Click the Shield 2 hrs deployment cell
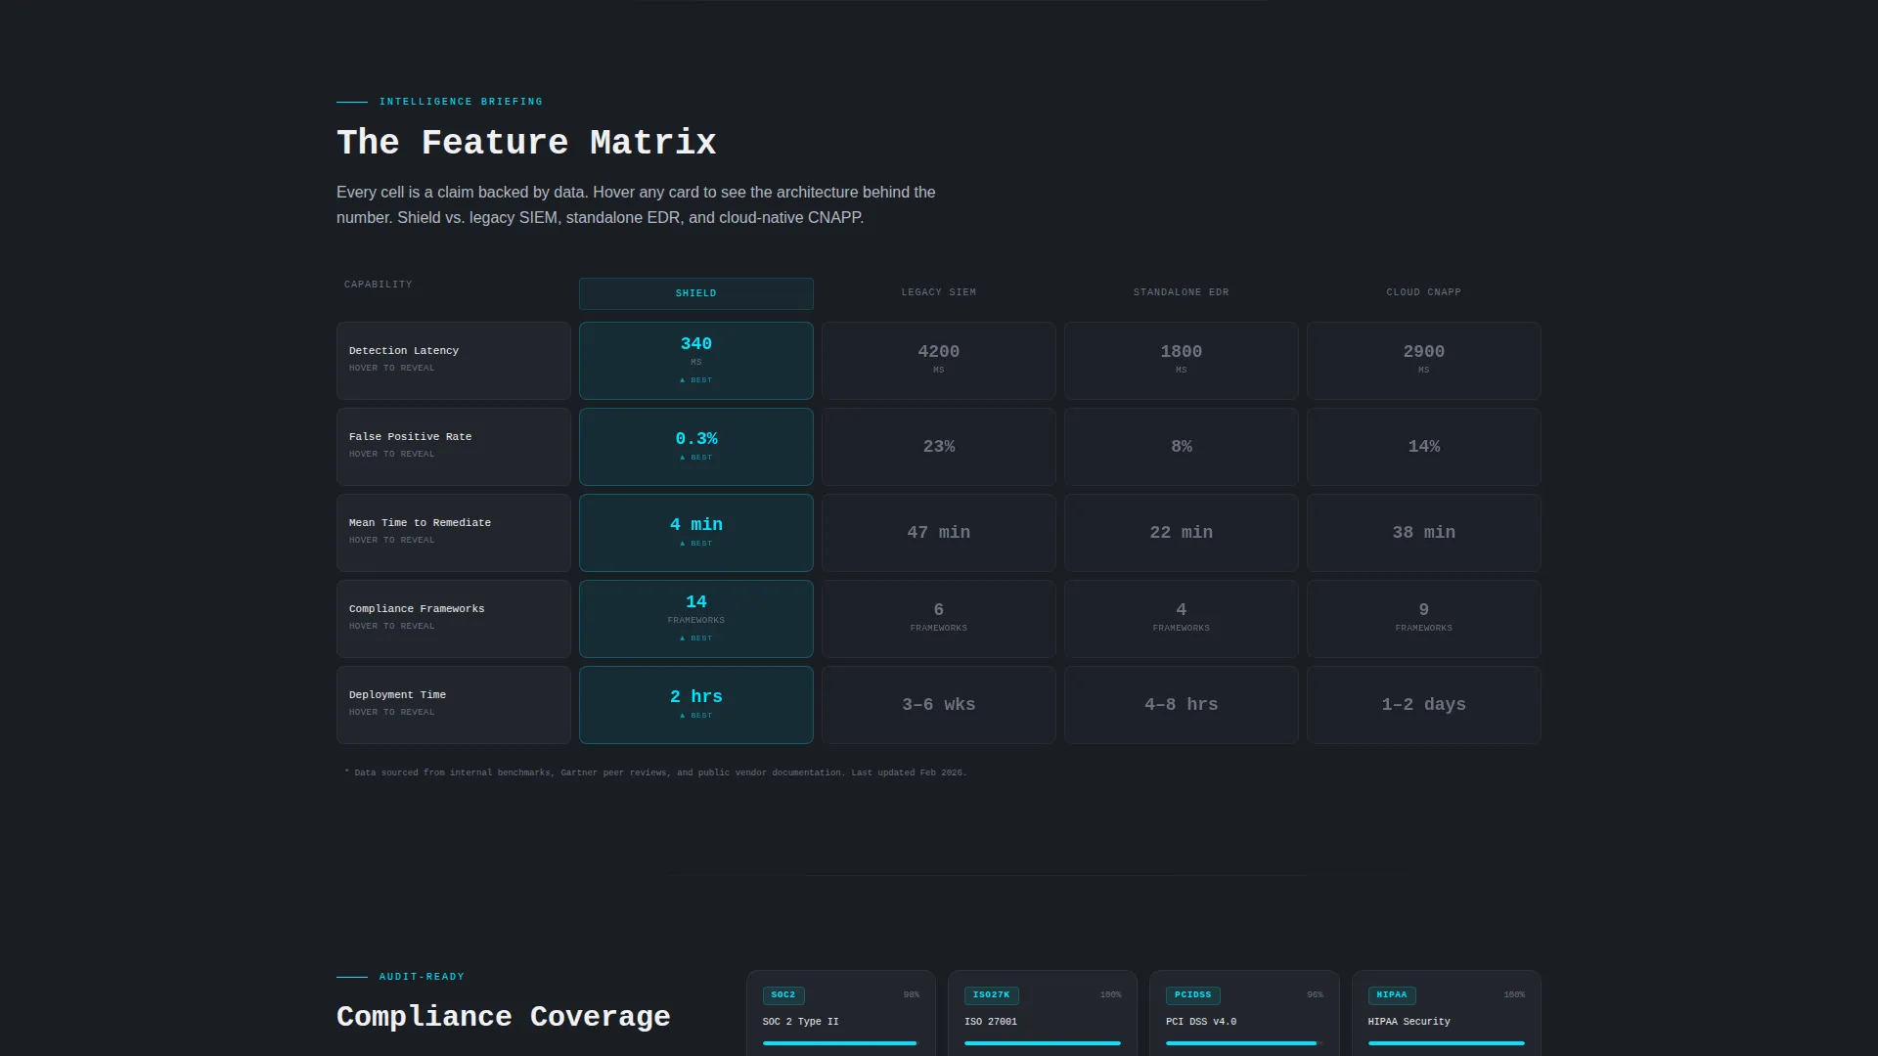1878x1056 pixels. [x=696, y=705]
